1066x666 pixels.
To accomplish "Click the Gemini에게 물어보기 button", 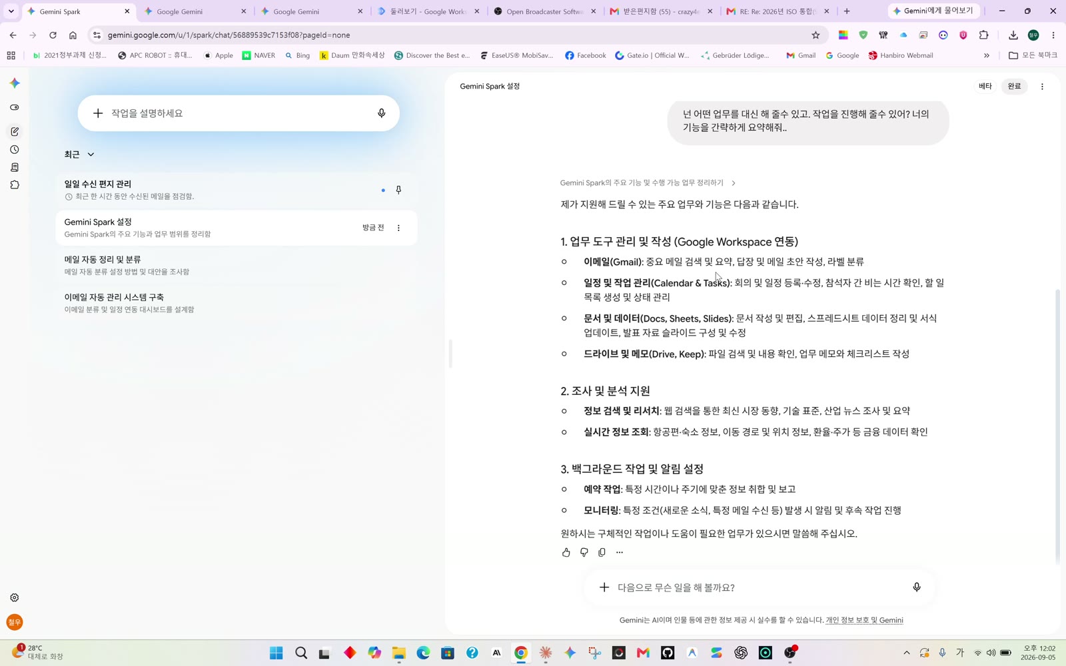I will [x=933, y=11].
